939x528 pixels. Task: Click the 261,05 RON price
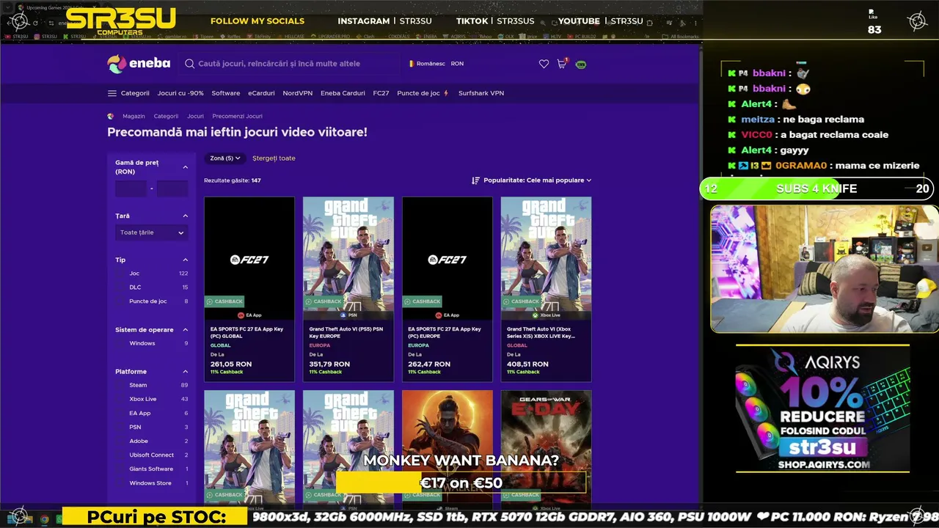[231, 364]
